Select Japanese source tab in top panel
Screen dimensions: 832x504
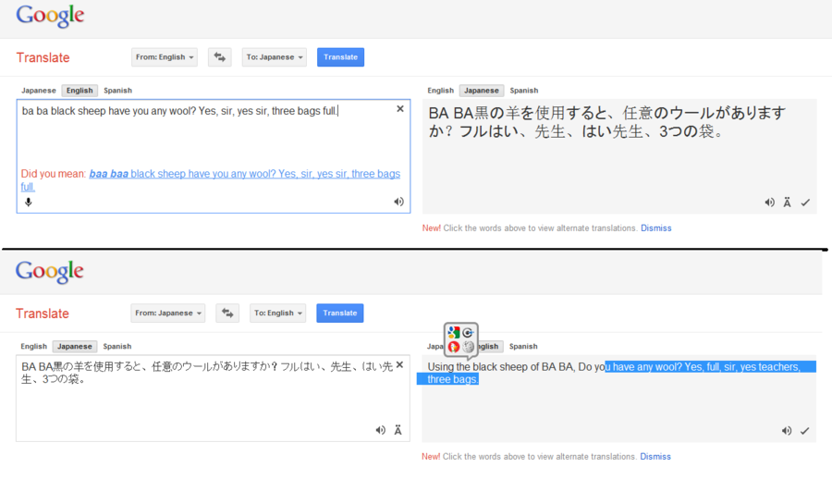click(x=39, y=91)
